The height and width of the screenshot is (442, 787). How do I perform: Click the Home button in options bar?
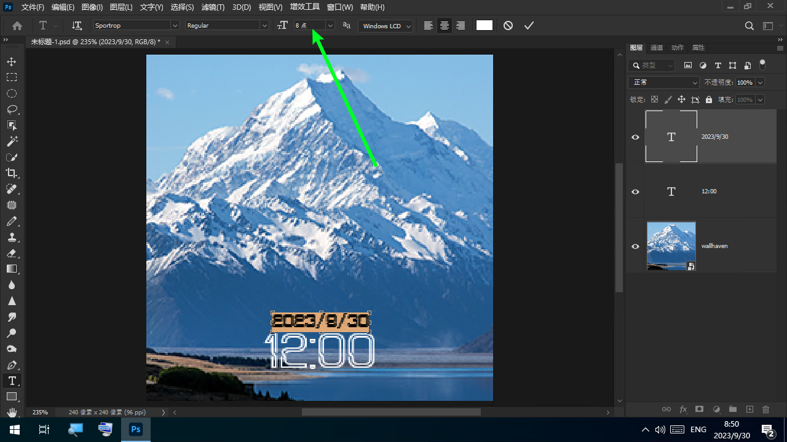point(17,26)
